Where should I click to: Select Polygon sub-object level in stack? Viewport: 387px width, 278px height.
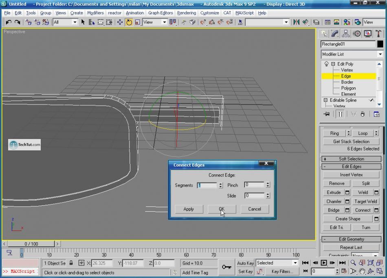pos(348,88)
